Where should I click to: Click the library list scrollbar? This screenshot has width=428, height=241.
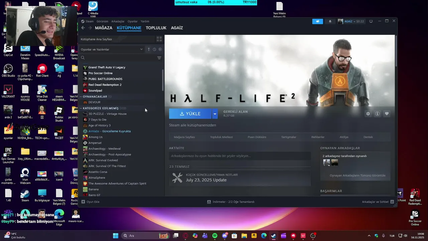(163, 80)
